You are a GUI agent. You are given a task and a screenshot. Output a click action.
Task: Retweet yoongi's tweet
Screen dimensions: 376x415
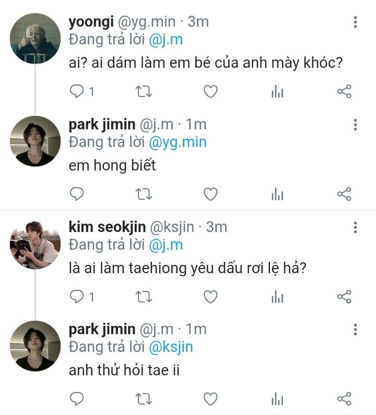pos(144,92)
